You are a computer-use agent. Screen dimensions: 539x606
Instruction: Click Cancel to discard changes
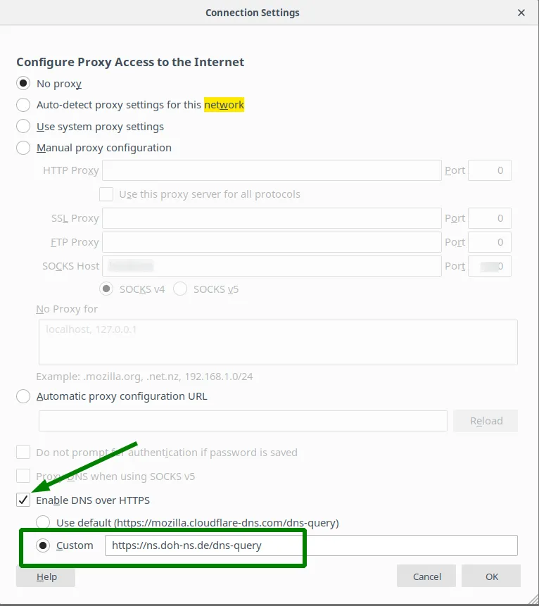[x=426, y=576]
